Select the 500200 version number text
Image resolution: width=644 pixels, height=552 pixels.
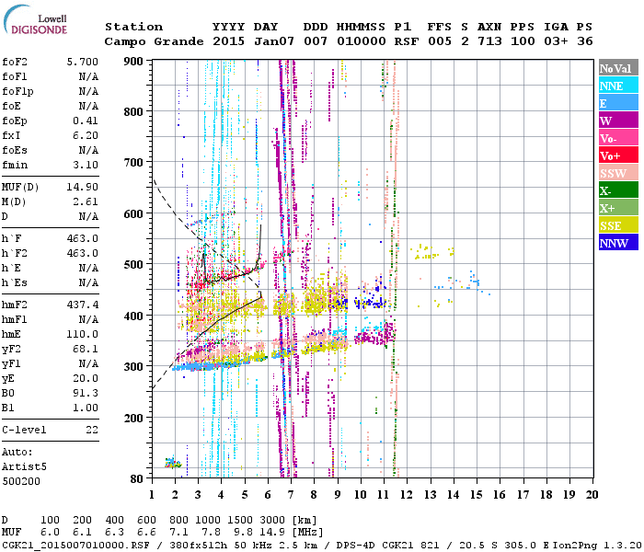coord(21,481)
